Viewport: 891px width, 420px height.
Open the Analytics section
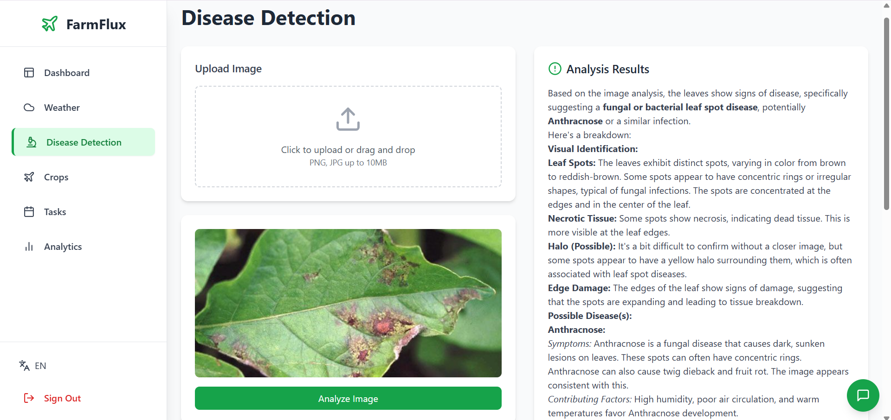63,247
